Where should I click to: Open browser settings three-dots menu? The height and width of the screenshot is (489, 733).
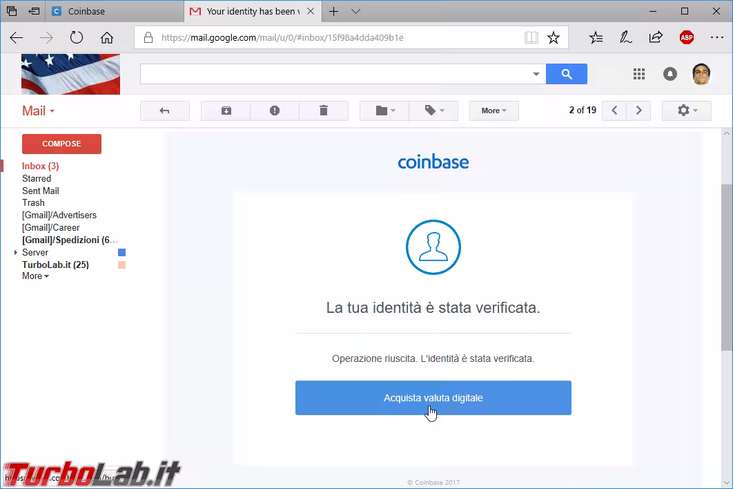click(716, 37)
